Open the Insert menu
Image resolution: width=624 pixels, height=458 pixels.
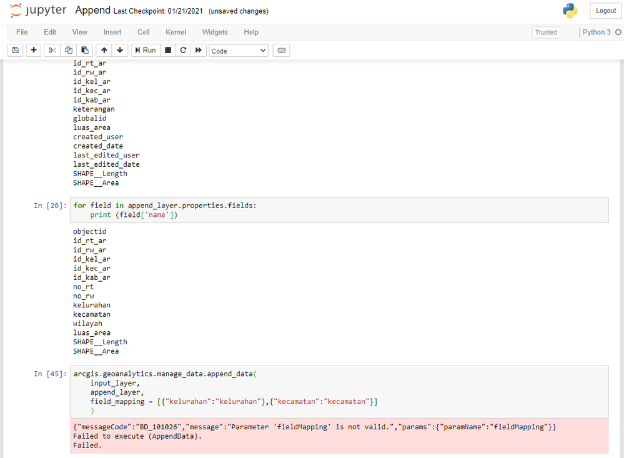pyautogui.click(x=112, y=32)
